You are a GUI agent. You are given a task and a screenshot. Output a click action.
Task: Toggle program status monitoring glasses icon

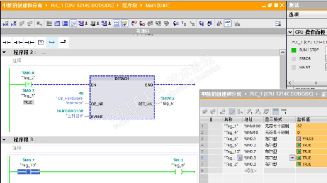pos(228,24)
